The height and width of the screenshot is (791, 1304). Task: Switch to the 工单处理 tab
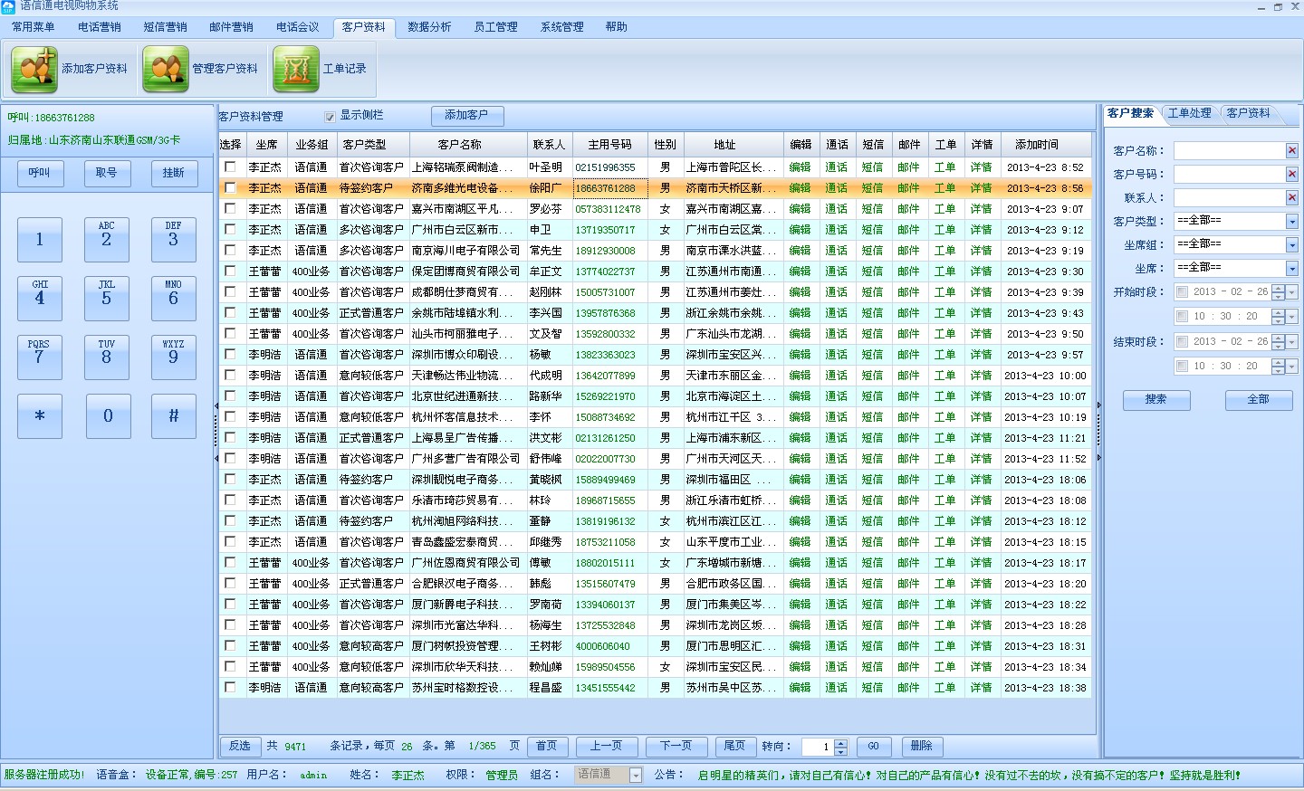click(x=1189, y=113)
